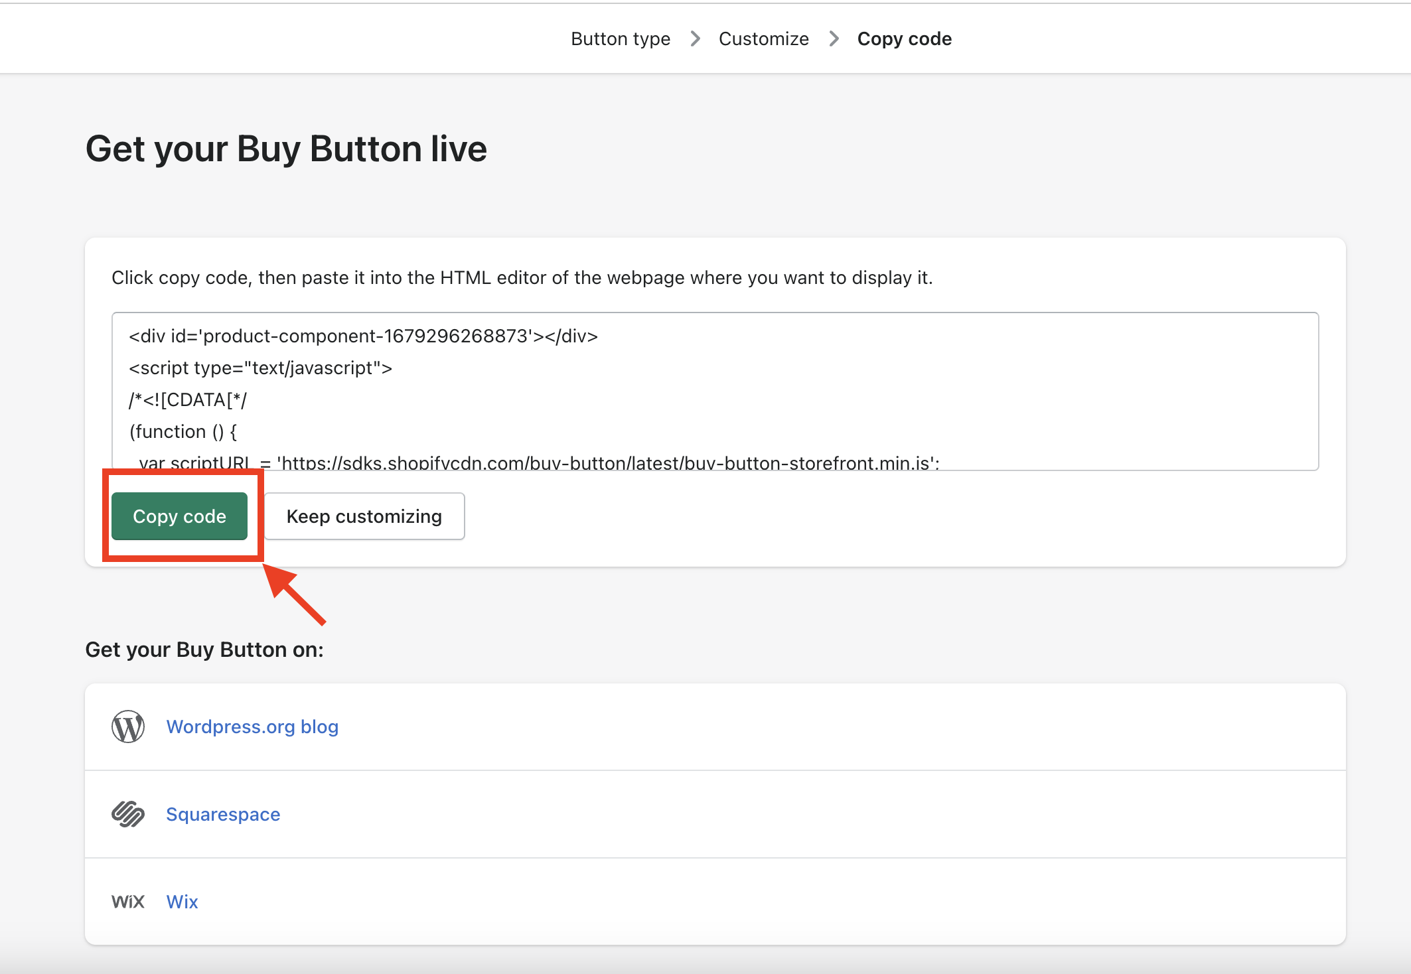Click the Wix logo icon
The height and width of the screenshot is (974, 1411).
click(128, 902)
